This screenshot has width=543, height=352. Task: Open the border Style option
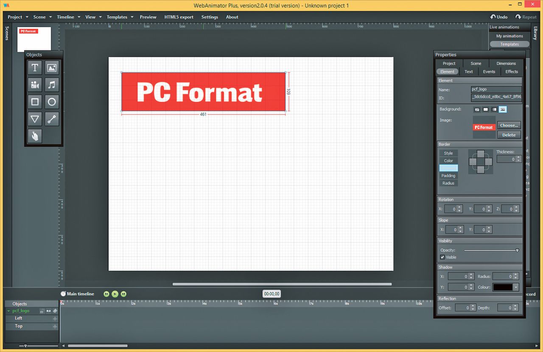coord(448,153)
